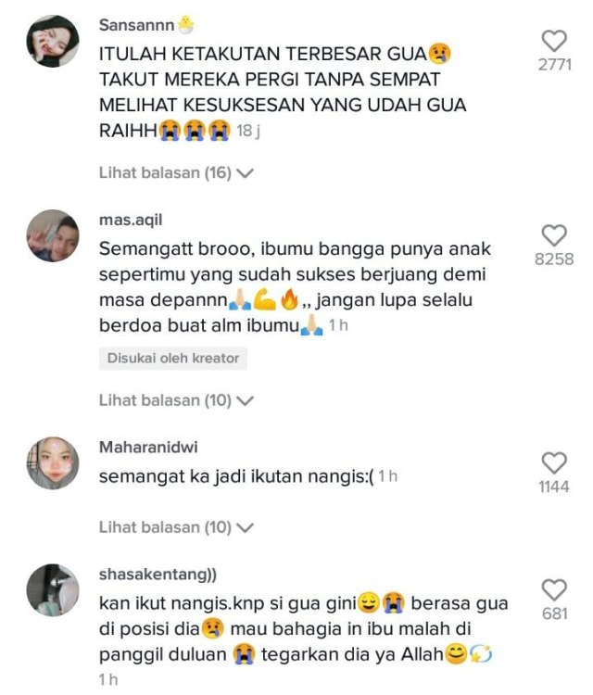Screen dimensions: 593x695
Task: Tap the Disukai oleh kreator badge
Action: click(x=173, y=358)
